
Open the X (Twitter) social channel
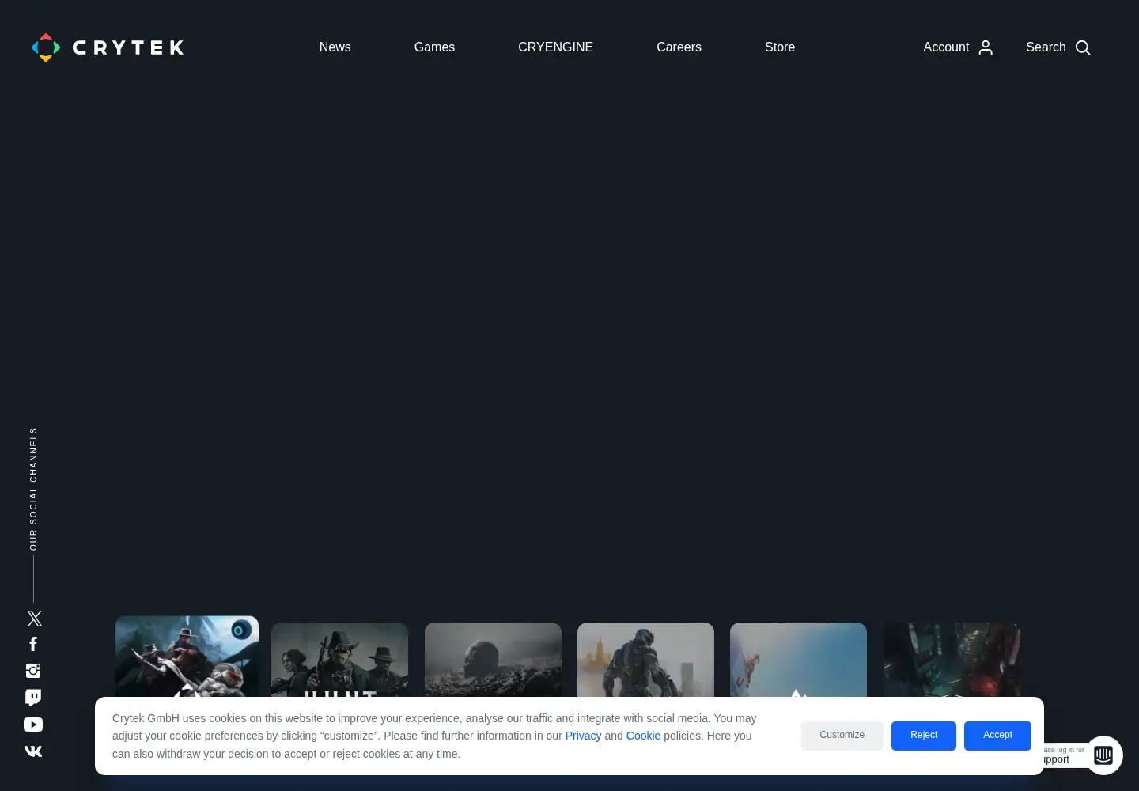[34, 619]
